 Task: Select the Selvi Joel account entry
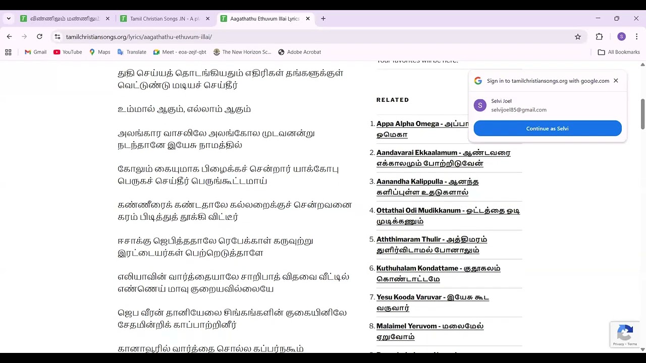point(548,105)
